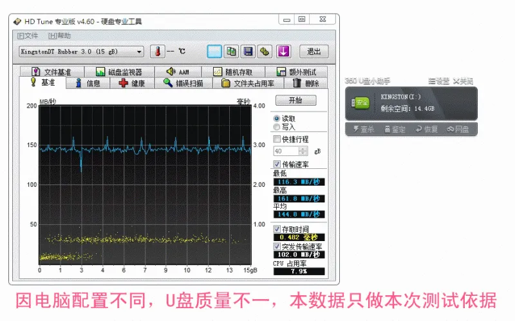Maximize the HD Tune window
The image size is (515, 321).
[301, 19]
